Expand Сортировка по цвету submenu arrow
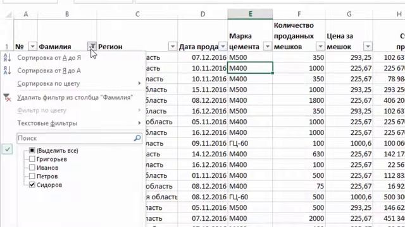405x227 pixels. pyautogui.click(x=139, y=83)
